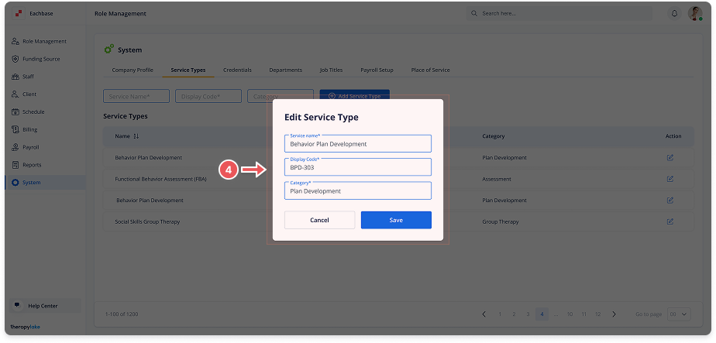Cancel the Edit Service Type dialog
Image resolution: width=716 pixels, height=343 pixels.
pos(319,220)
